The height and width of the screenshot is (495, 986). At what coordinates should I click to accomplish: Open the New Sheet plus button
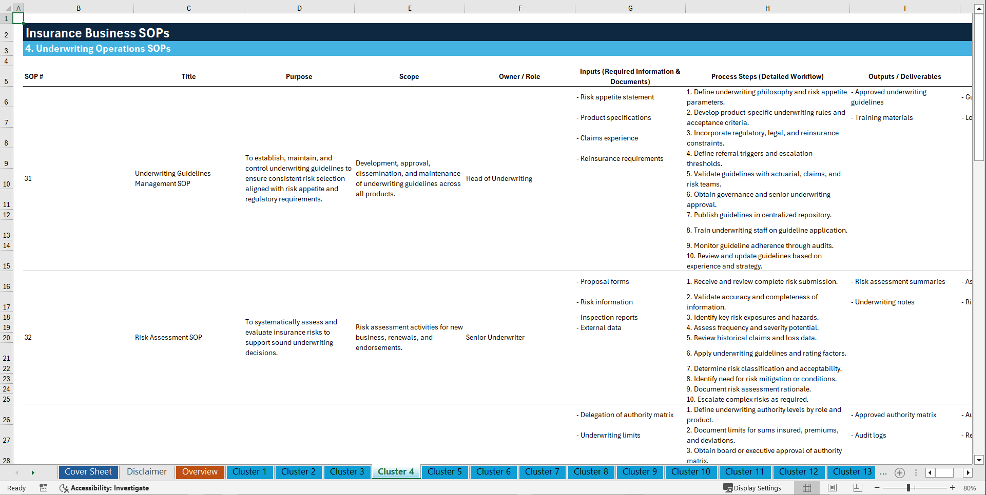tap(899, 472)
